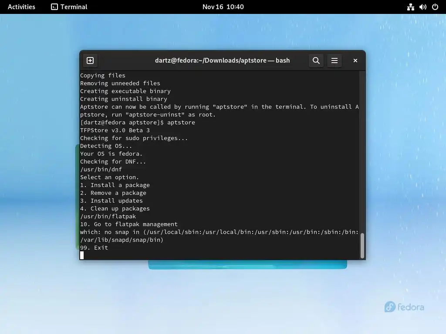Open terminal search via magnifier icon

point(316,60)
